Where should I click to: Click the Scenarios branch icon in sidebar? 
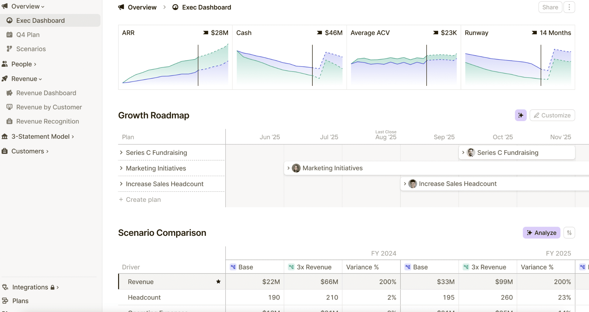pyautogui.click(x=9, y=49)
